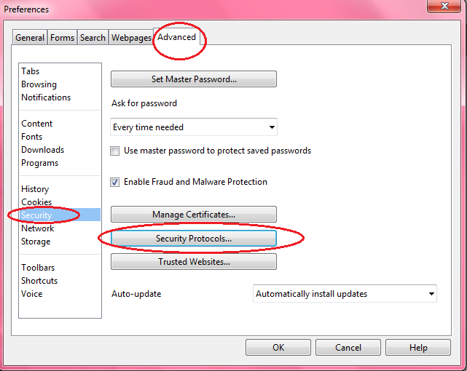Choose Downloads from the sidebar list
Screen dimensions: 467x371
click(x=42, y=150)
